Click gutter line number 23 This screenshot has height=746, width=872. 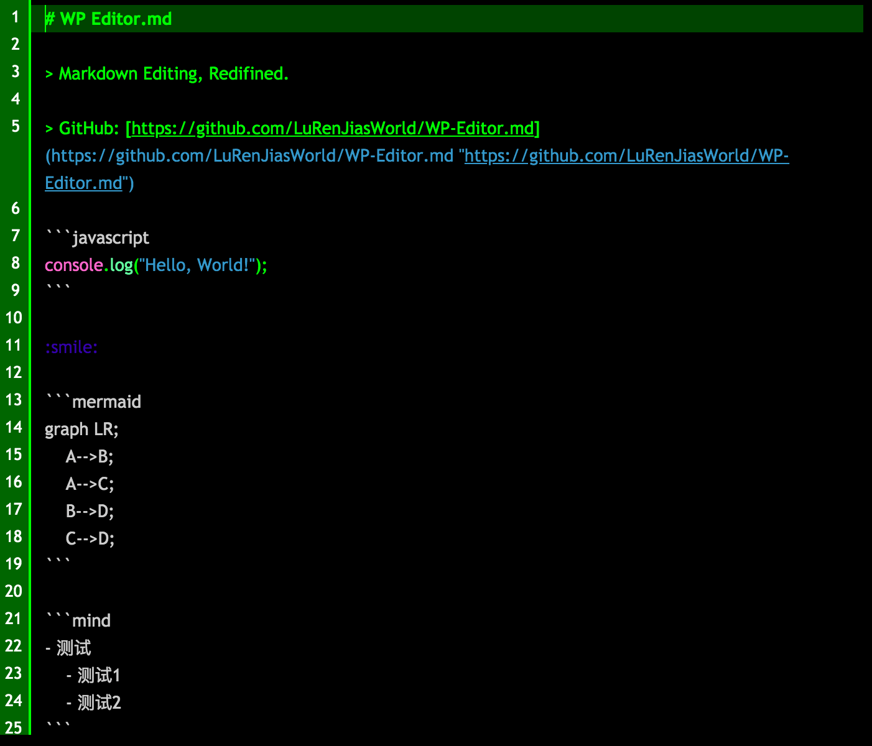(x=14, y=673)
